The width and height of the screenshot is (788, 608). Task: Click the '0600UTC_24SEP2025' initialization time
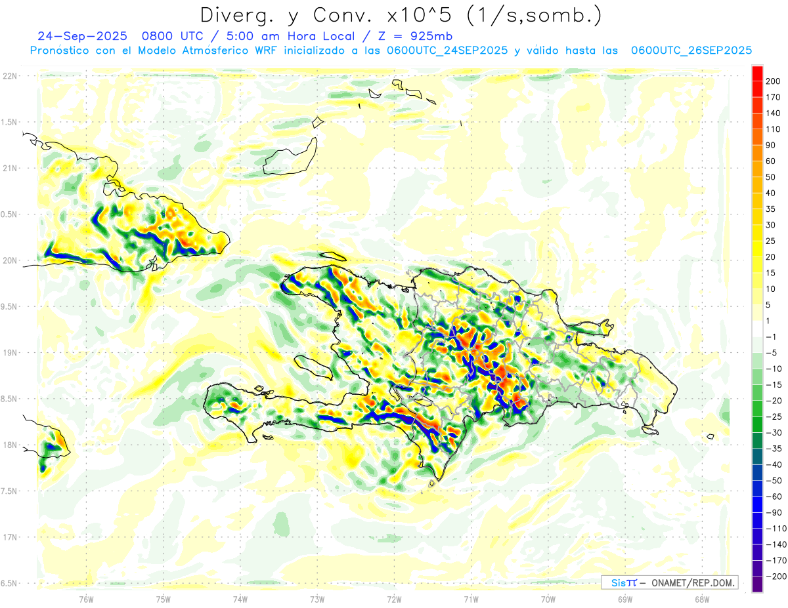(x=447, y=51)
